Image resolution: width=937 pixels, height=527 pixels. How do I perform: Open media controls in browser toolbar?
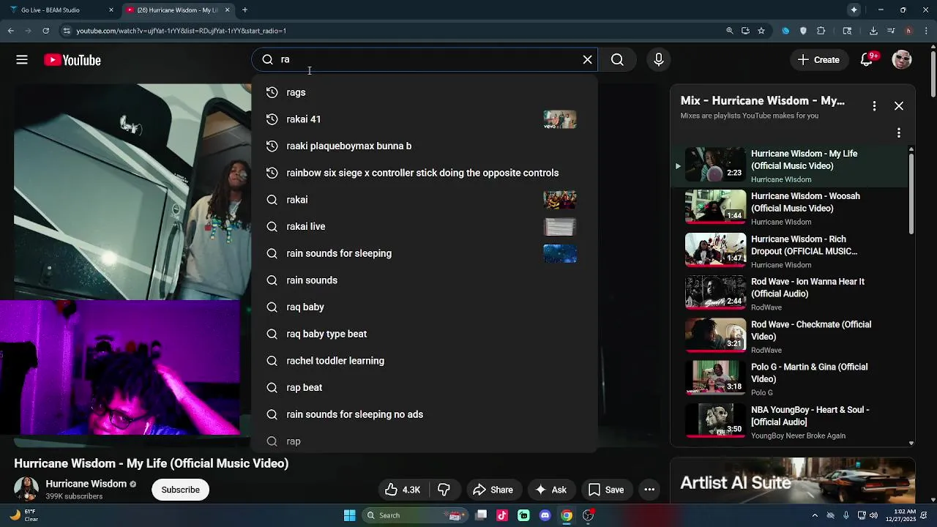(891, 31)
